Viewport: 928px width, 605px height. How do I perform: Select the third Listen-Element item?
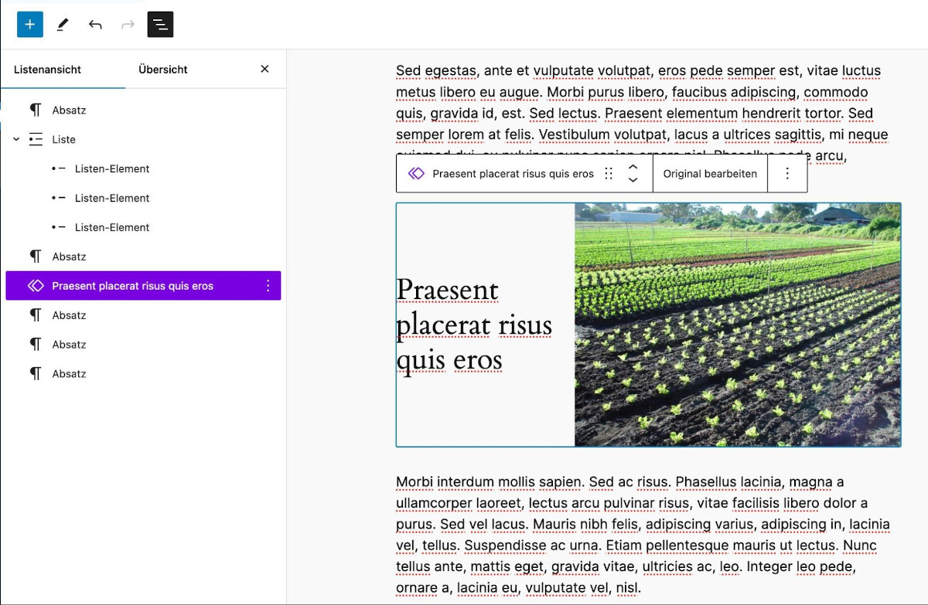pos(143,228)
